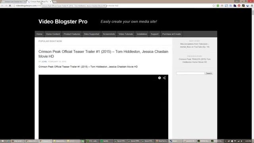Screen dimensions: 254x143
Task: Open the Chrome hamburger menu
Action: click(252, 6)
